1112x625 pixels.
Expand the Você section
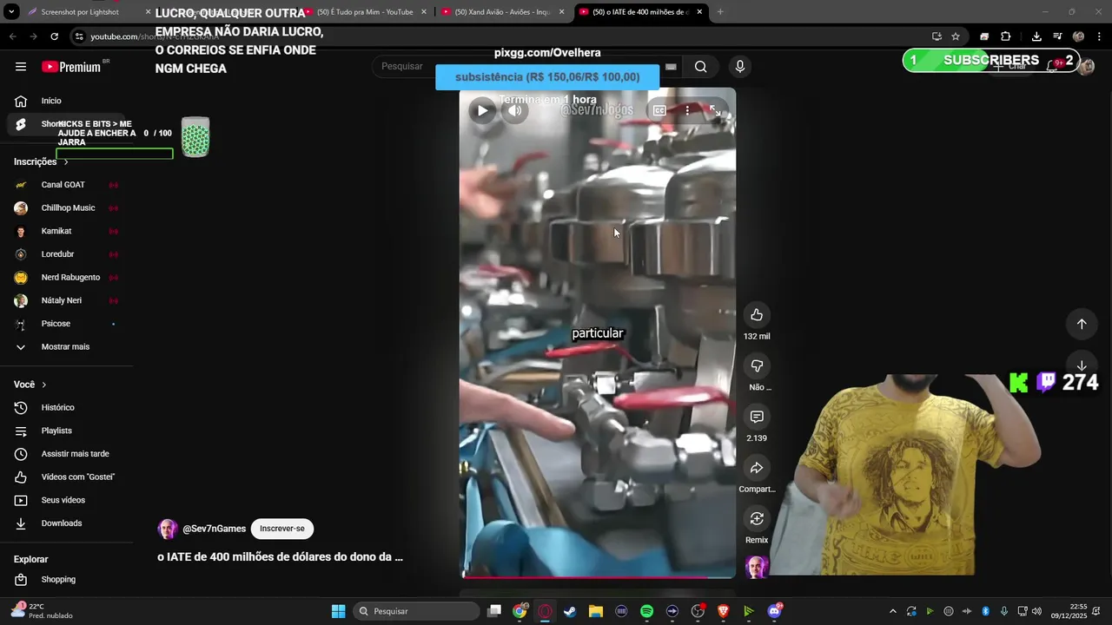[30, 385]
